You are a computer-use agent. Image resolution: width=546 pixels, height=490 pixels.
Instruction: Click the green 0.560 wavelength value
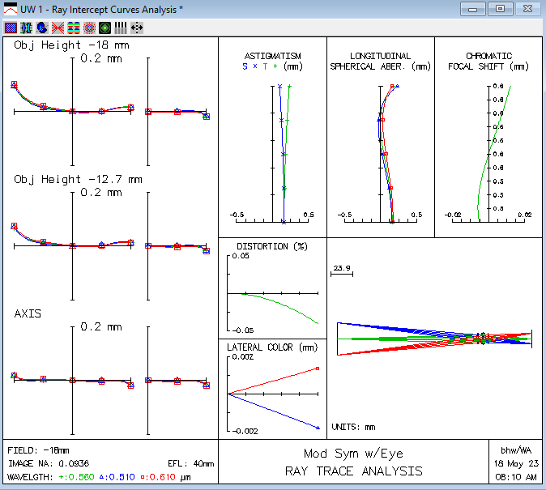coord(77,477)
